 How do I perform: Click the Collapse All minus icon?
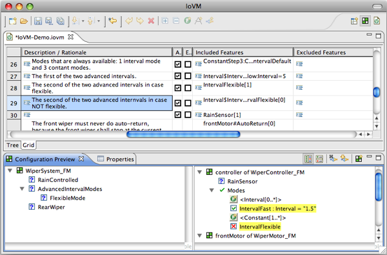pos(176,21)
